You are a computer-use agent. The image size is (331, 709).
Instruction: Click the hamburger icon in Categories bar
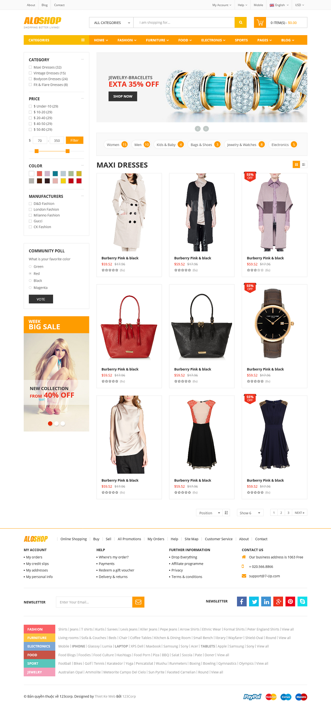[x=83, y=40]
